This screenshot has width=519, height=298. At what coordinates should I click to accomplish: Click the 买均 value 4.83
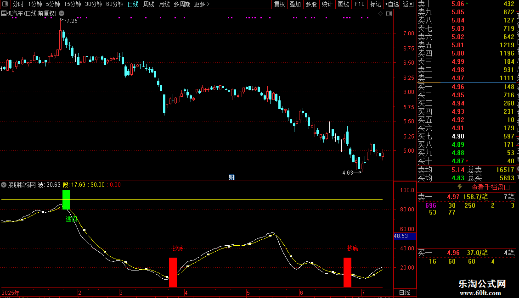coord(458,178)
